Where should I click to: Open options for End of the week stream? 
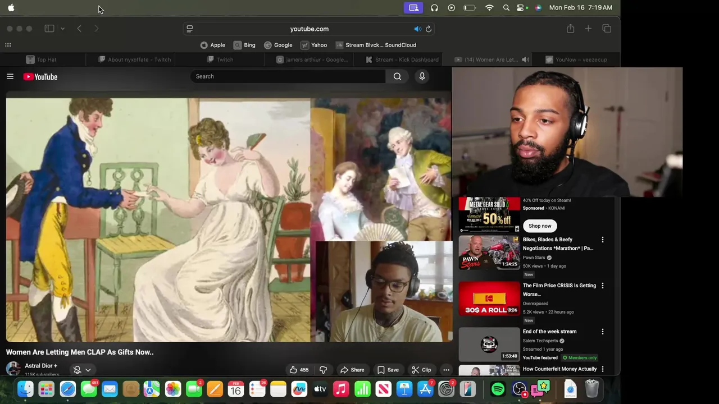tap(603, 332)
